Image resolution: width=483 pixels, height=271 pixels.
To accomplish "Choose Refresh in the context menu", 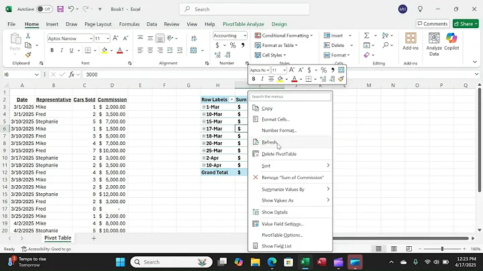I will [x=290, y=142].
